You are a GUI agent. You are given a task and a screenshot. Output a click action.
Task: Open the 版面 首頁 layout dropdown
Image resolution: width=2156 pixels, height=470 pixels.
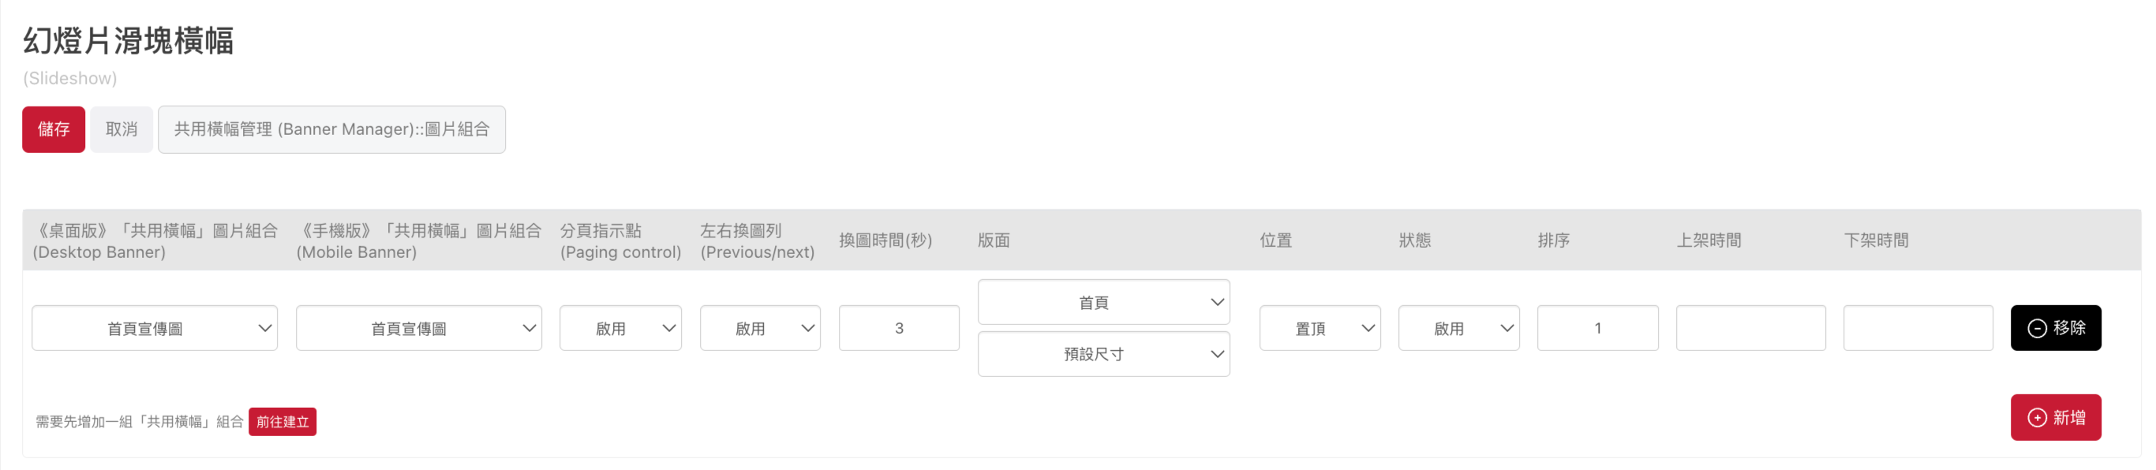pos(1104,302)
